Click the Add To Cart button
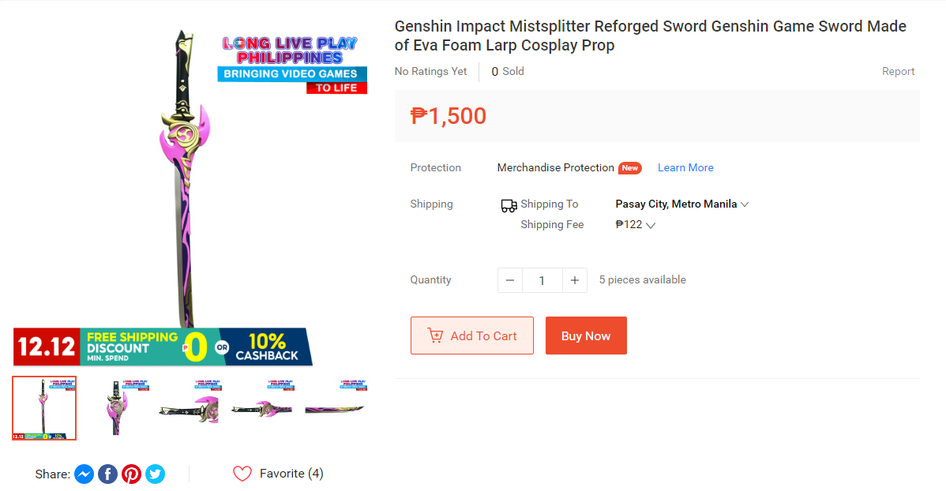Image resolution: width=946 pixels, height=491 pixels. pos(472,335)
